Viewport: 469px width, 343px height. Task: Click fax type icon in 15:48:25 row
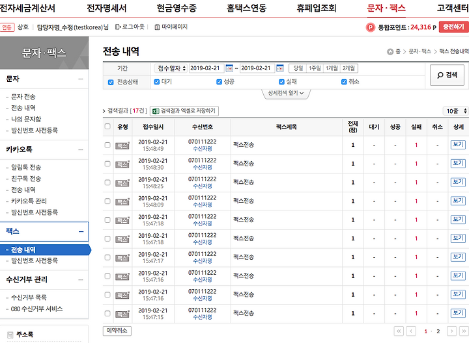122,183
